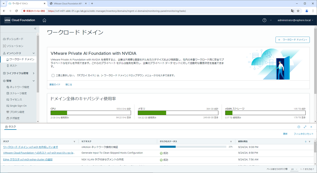Image resolution: width=317 pixels, height=173 pixels.
Task: Go back in browser history
Action: click(x=4, y=11)
